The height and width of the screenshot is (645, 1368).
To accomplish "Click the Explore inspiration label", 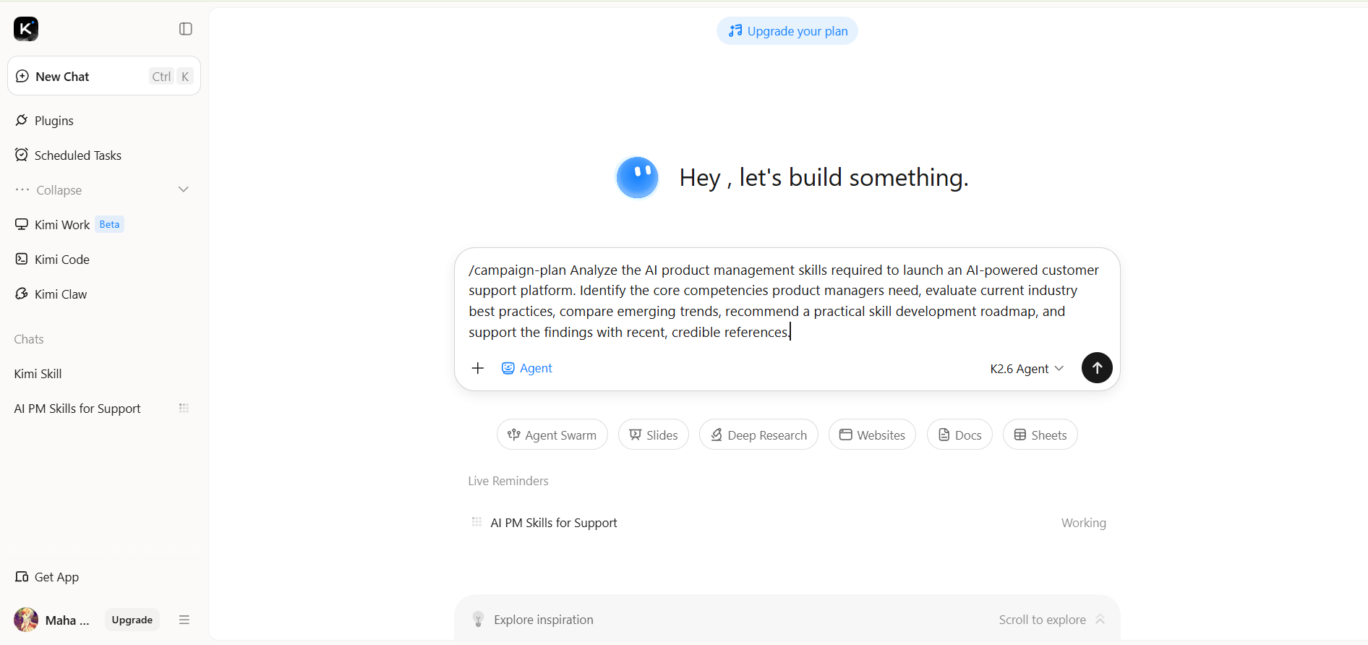I will point(544,620).
